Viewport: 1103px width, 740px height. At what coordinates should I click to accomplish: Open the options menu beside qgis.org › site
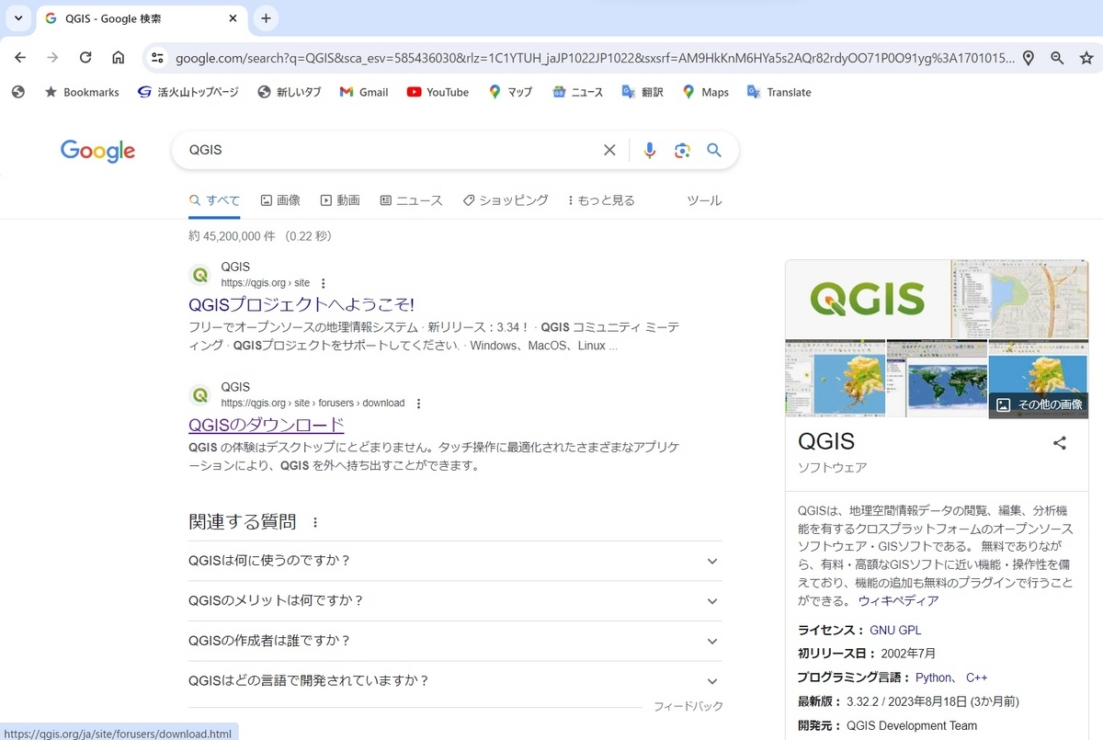(x=323, y=283)
